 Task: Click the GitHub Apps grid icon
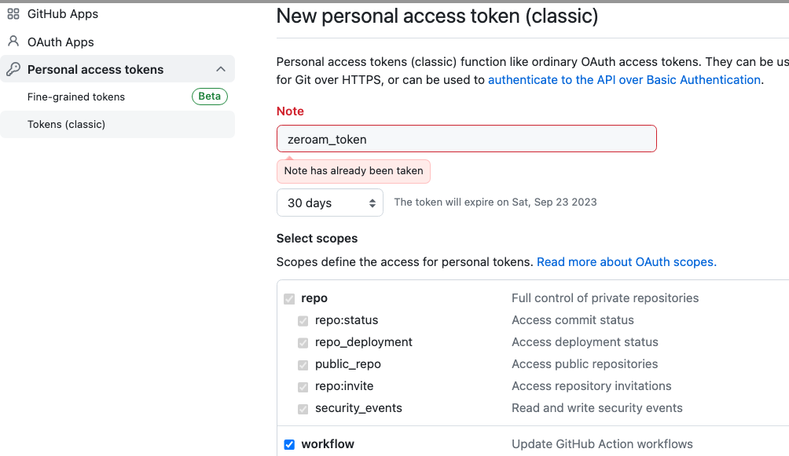13,14
